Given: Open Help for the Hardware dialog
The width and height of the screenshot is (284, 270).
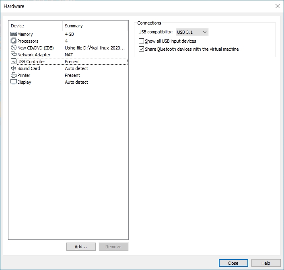Looking at the screenshot, I should (266, 263).
